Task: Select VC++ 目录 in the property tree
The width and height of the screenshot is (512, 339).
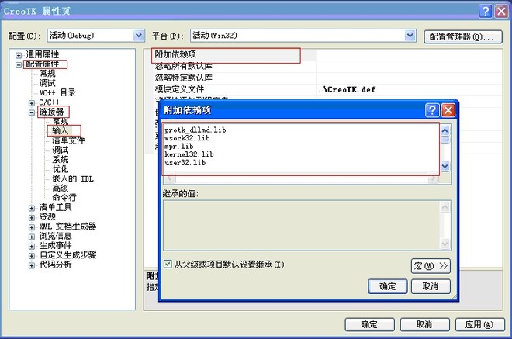Action: 58,92
